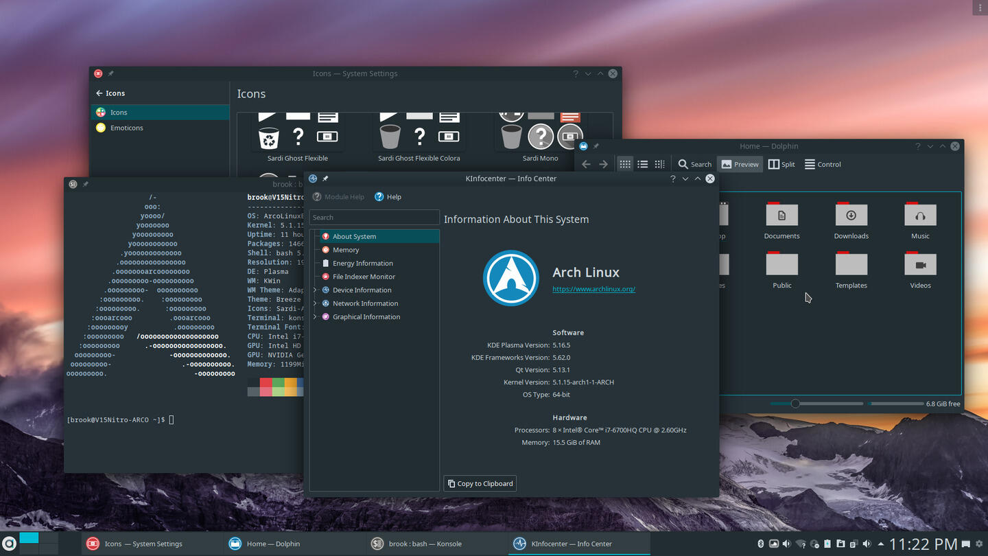Open the Control menu in Dolphin
The image size is (988, 556).
(x=823, y=164)
